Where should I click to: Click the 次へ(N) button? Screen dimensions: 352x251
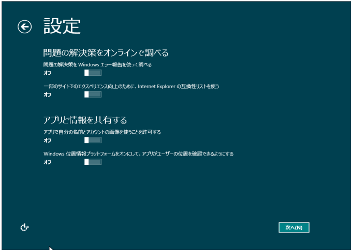(294, 227)
